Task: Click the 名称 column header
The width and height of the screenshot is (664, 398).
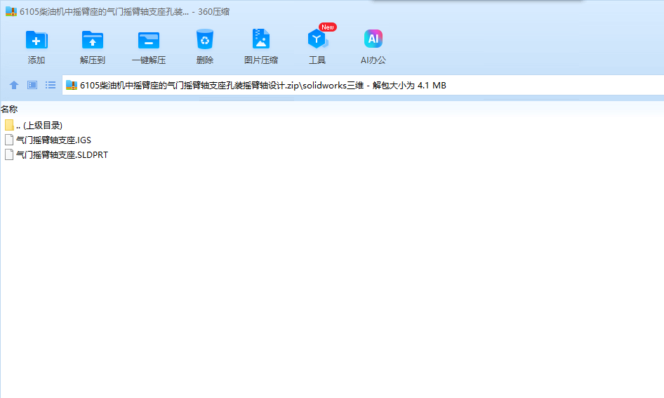Action: [9, 110]
